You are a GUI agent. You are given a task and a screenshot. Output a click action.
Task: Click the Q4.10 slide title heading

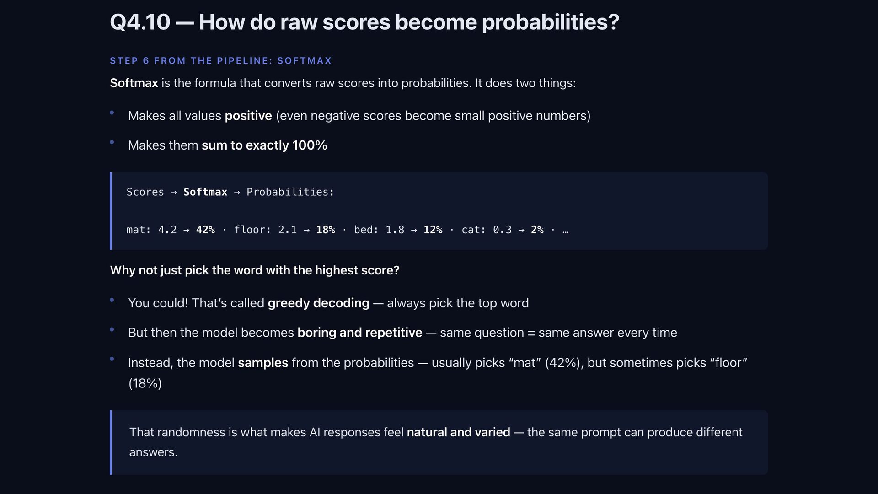[x=364, y=22]
